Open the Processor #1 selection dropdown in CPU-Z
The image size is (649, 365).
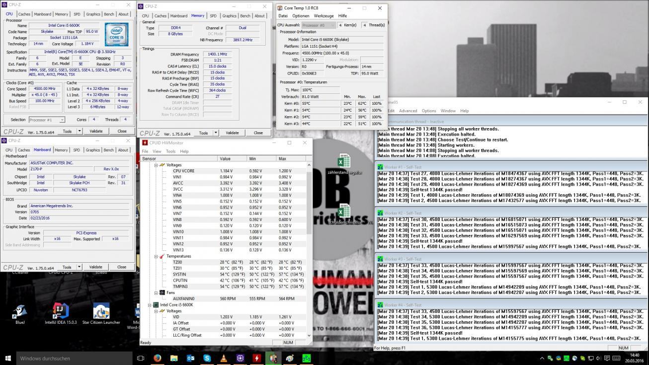62,120
